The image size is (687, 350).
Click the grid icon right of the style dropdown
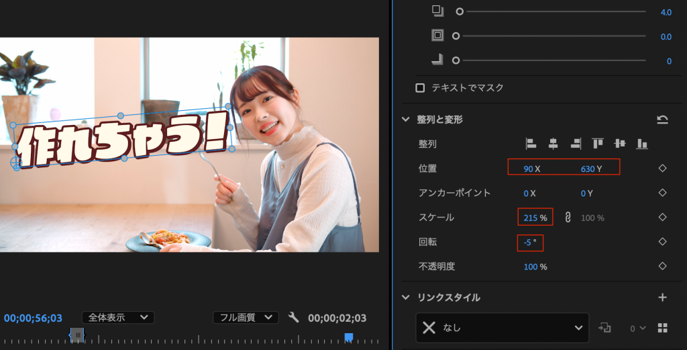[x=663, y=328]
